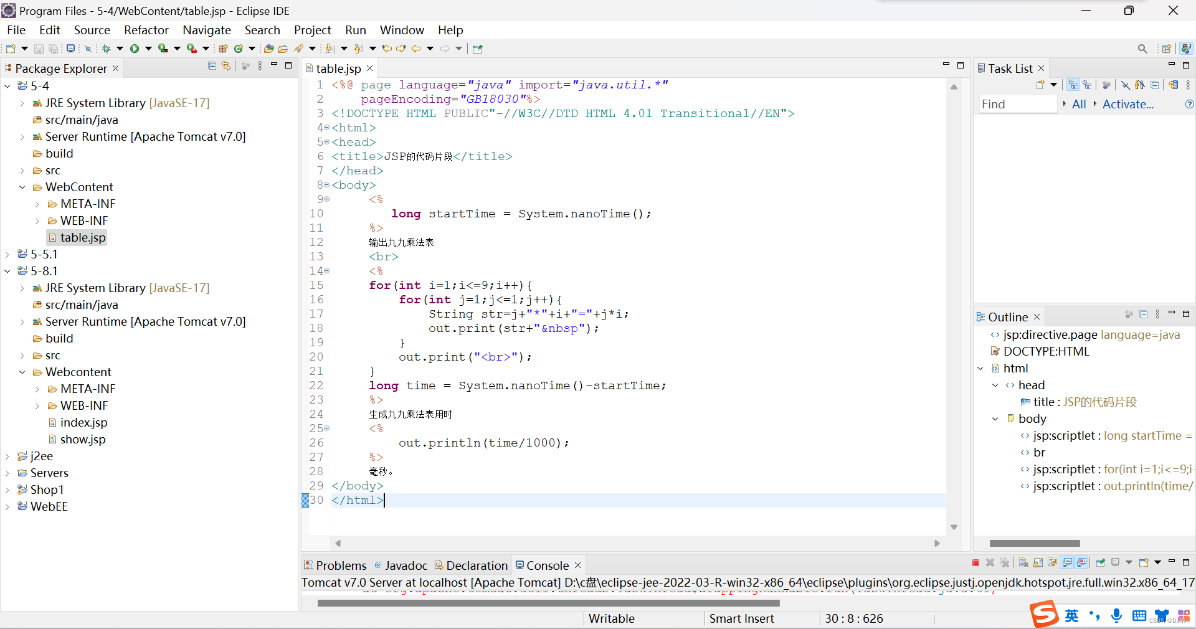
Task: Click the red Terminate button in Console
Action: tap(975, 562)
